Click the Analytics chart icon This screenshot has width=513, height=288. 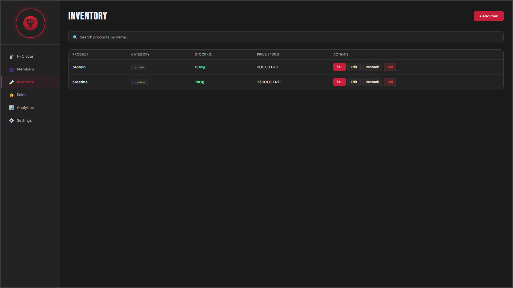(11, 108)
